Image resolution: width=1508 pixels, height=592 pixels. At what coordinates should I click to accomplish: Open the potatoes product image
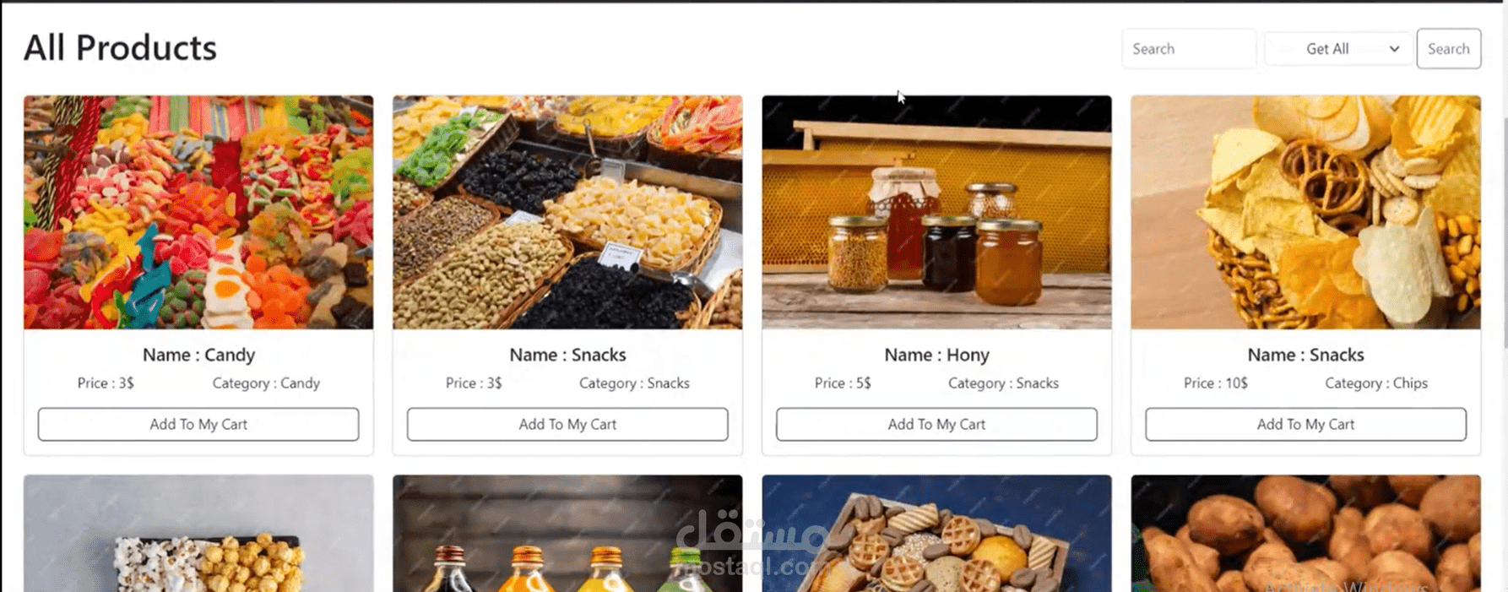pyautogui.click(x=1305, y=533)
